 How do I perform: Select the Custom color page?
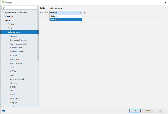coord(14,56)
